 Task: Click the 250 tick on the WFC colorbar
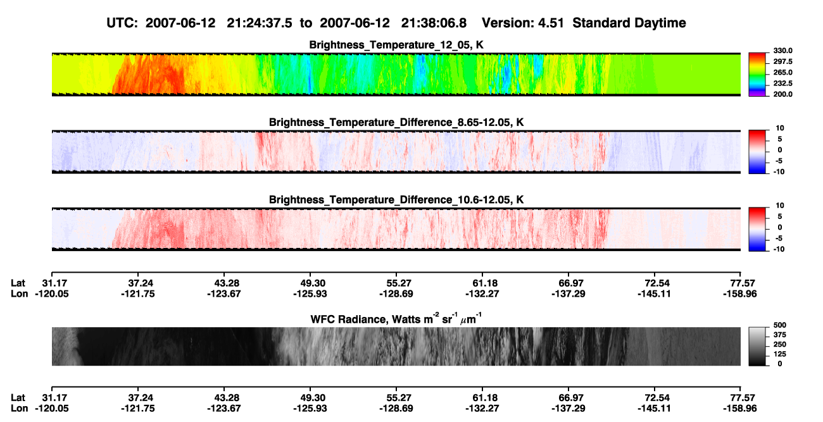pyautogui.click(x=780, y=344)
